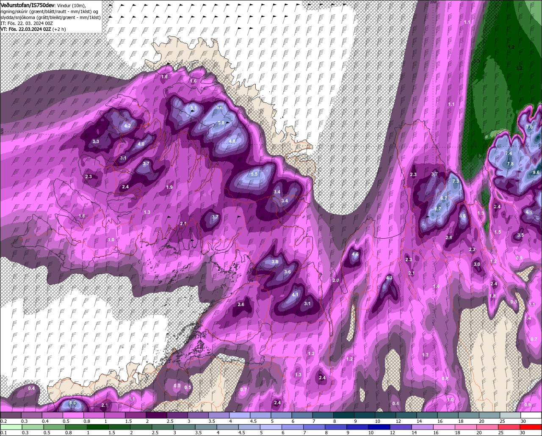Screen dimensions: 542x436
Task: Click the 4.2 precipitation value on the map
Action: coord(127,126)
